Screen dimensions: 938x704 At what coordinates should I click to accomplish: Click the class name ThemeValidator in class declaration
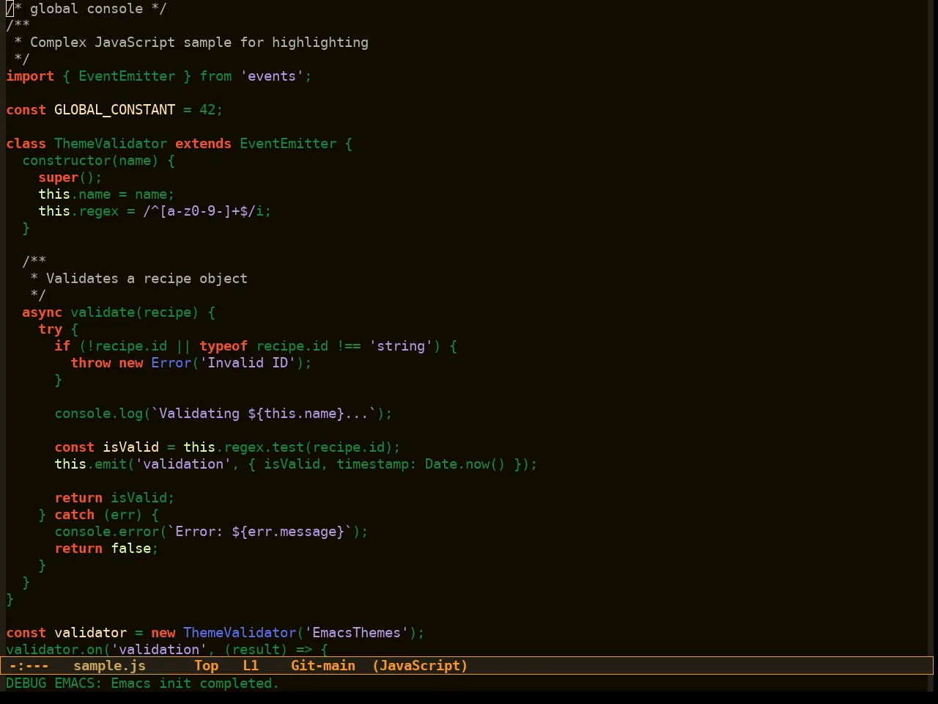(111, 144)
